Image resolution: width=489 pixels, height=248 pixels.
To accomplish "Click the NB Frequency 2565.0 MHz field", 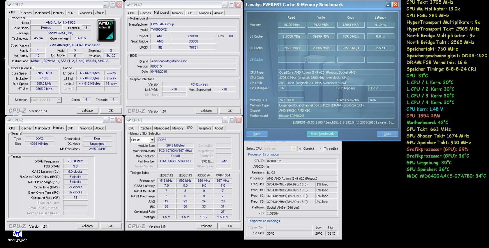I will coord(97,149).
